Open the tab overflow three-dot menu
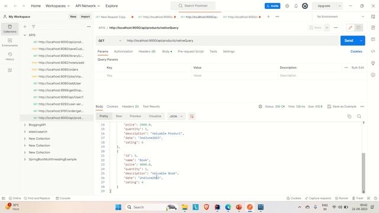 [277, 17]
